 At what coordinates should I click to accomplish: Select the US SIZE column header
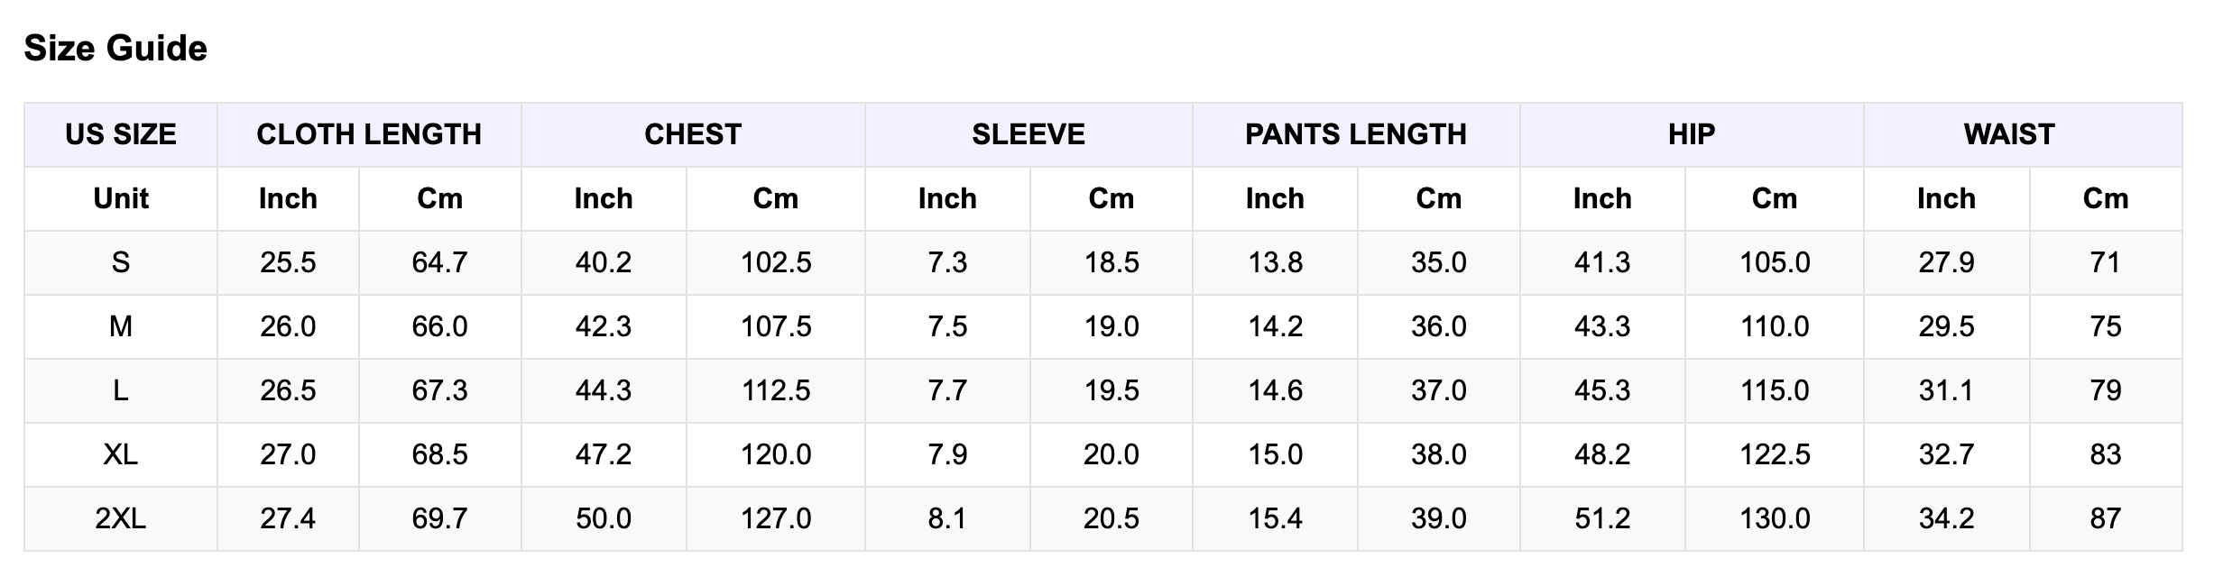click(x=121, y=134)
